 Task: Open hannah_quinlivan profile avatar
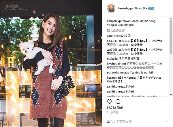[111, 8]
